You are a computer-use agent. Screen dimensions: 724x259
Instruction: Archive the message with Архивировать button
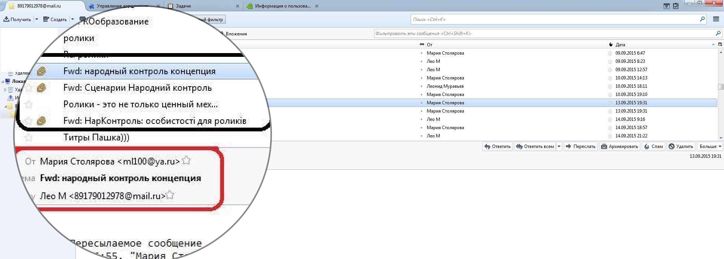click(x=619, y=146)
